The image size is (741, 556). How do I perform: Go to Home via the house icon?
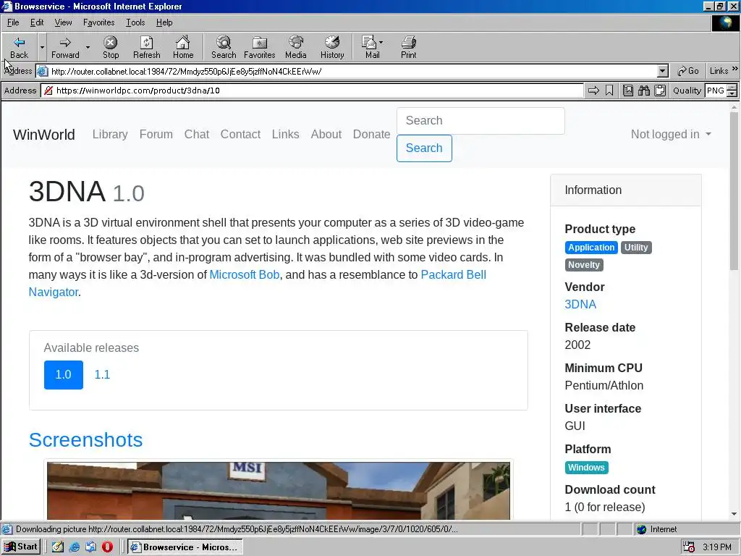tap(183, 47)
